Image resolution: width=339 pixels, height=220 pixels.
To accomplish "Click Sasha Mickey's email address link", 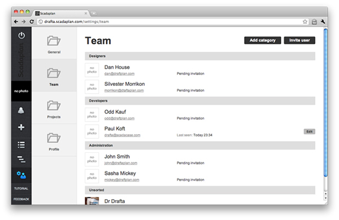I will (x=121, y=180).
